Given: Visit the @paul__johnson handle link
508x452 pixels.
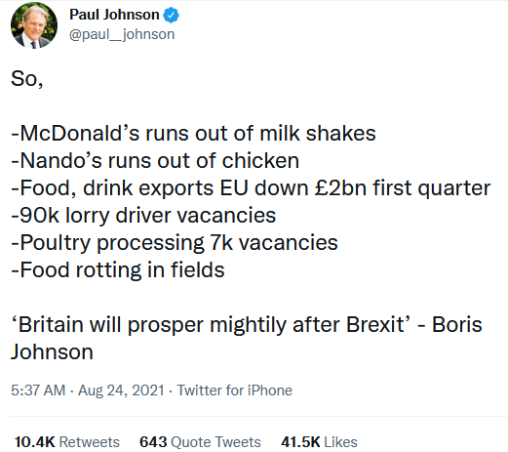Looking at the screenshot, I should [122, 34].
